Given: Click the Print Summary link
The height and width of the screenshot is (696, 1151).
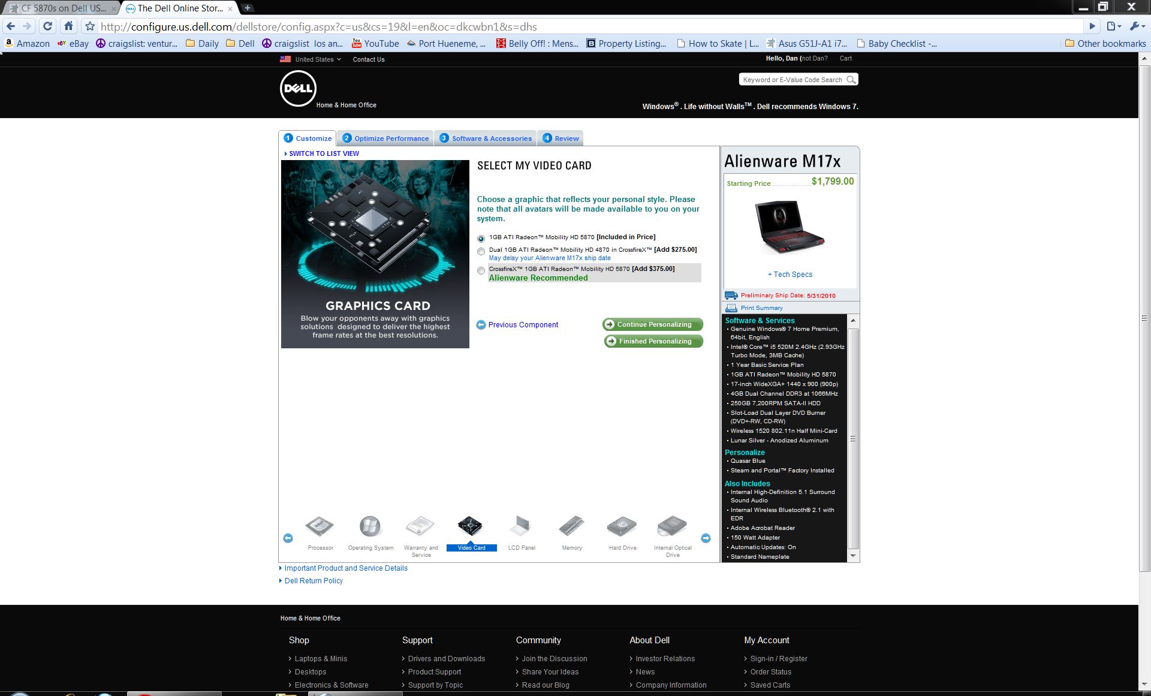Looking at the screenshot, I should click(761, 308).
